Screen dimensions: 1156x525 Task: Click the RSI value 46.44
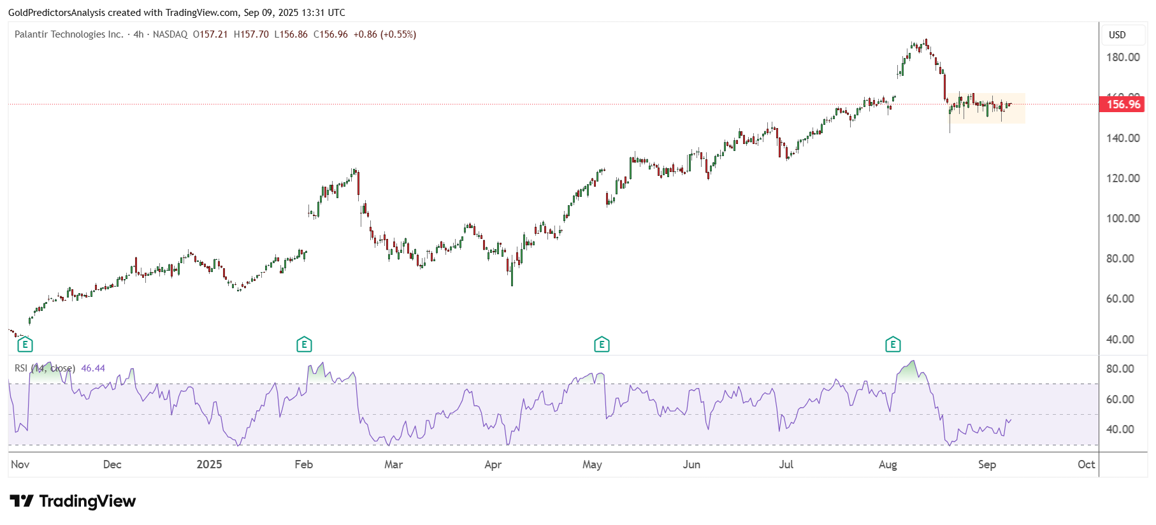[93, 368]
